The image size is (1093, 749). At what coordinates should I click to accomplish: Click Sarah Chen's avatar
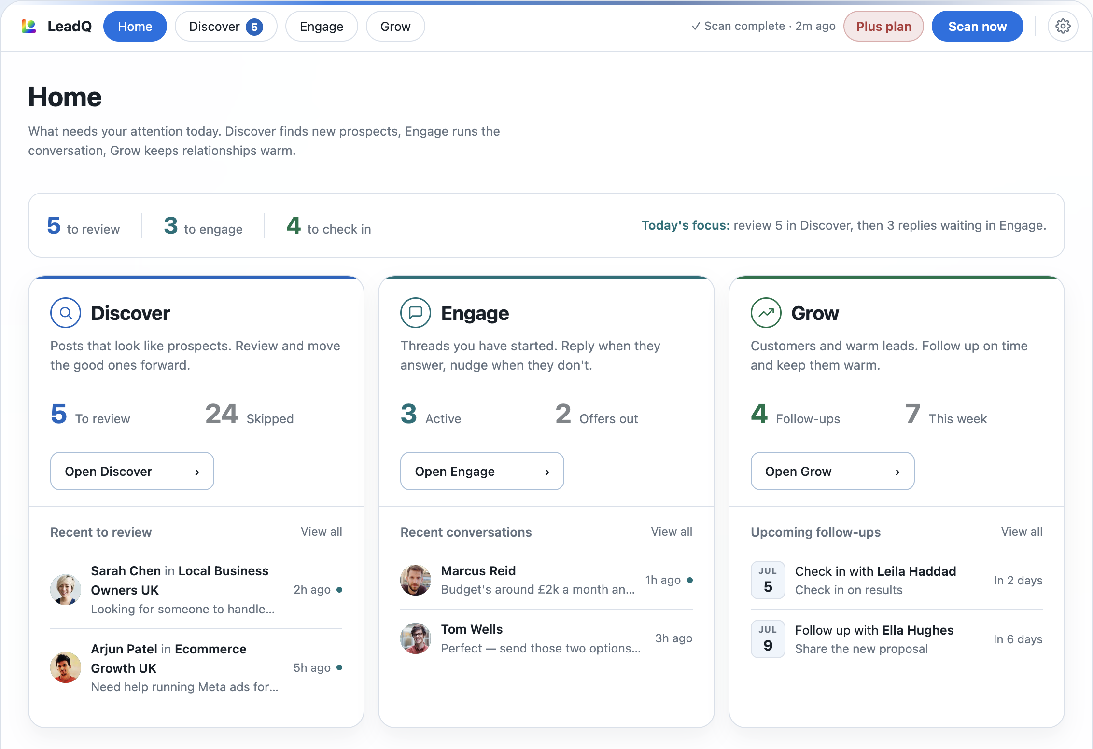pyautogui.click(x=66, y=590)
